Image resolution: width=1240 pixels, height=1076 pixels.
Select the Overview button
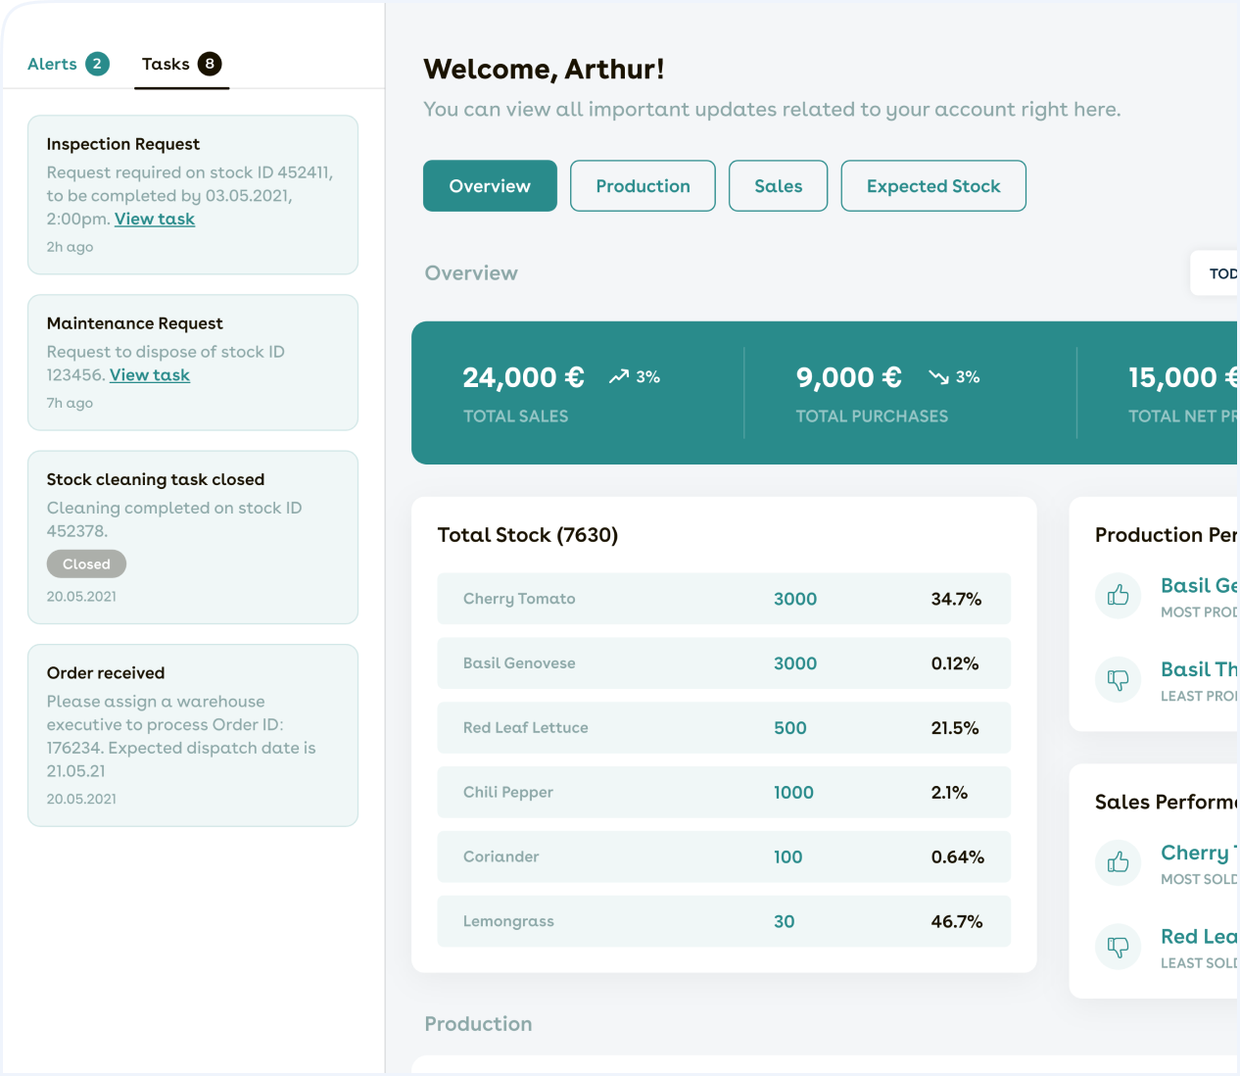tap(490, 186)
